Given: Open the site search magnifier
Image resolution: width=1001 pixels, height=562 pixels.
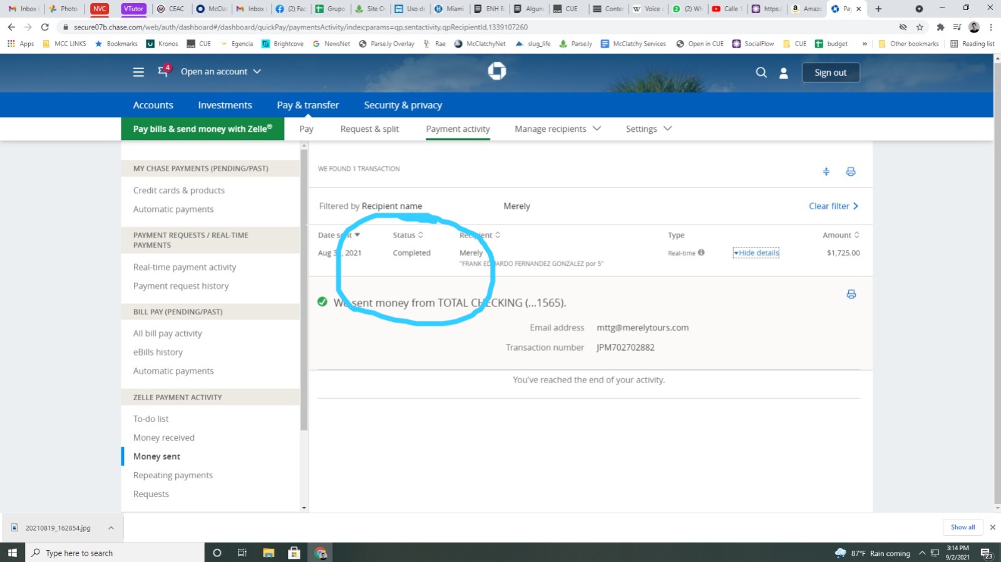Looking at the screenshot, I should coord(761,73).
